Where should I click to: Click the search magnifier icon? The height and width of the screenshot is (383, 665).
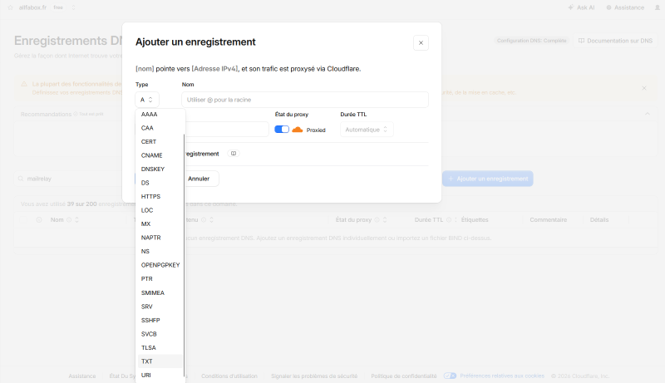coord(20,179)
